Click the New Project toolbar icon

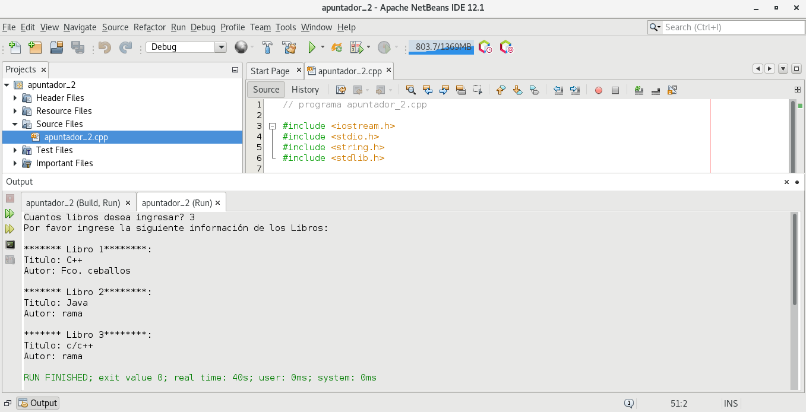coord(35,47)
